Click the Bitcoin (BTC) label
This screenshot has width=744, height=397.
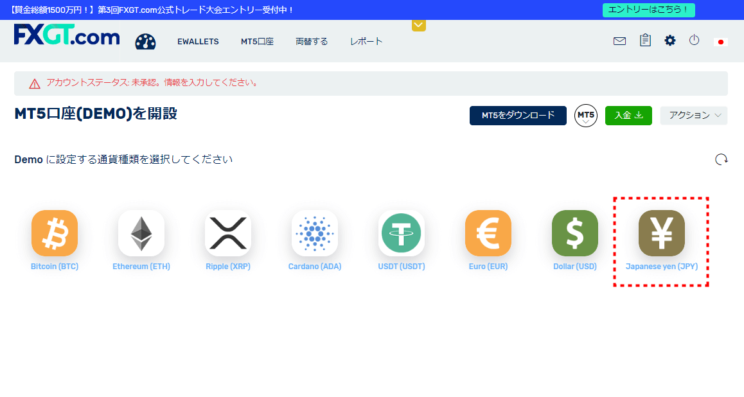tap(55, 267)
